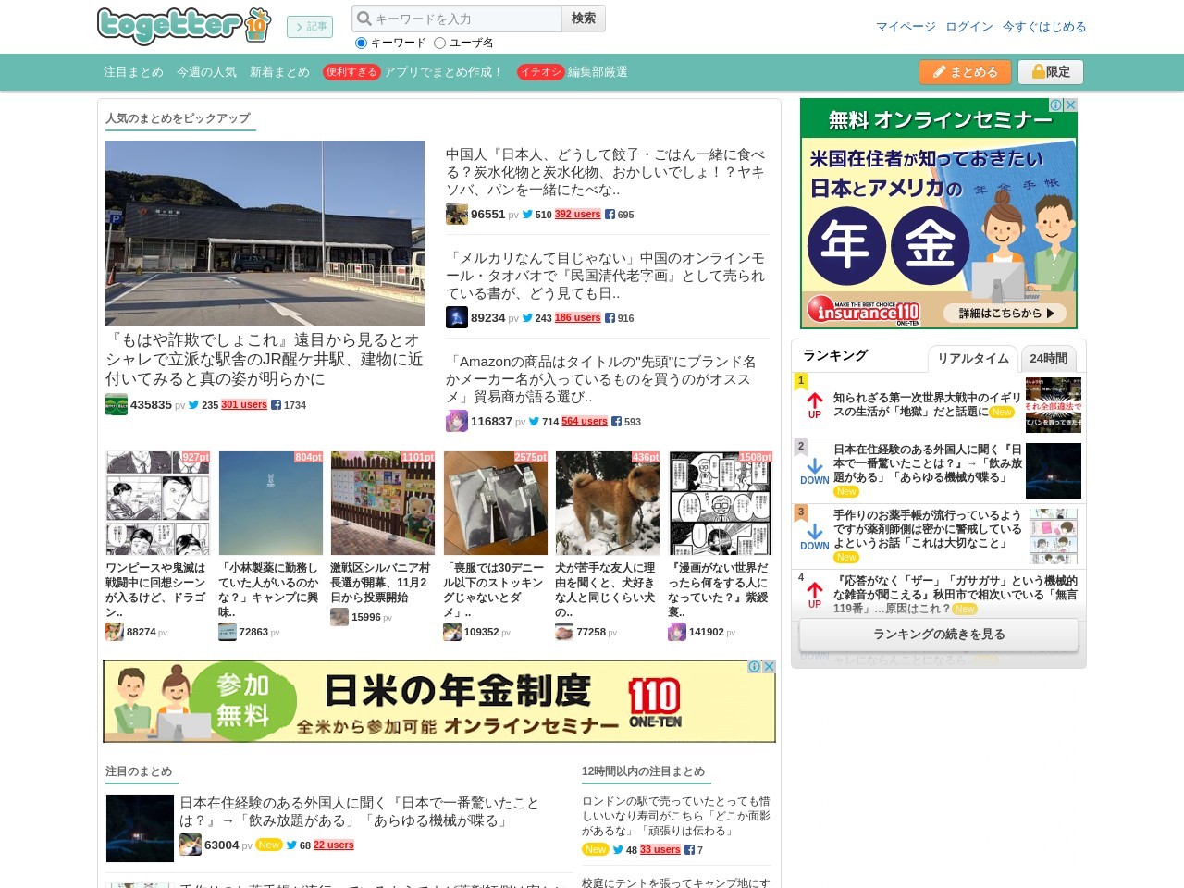Open the 餃子・ごはん article headline
Viewport: 1184px width, 888px height.
pos(606,172)
